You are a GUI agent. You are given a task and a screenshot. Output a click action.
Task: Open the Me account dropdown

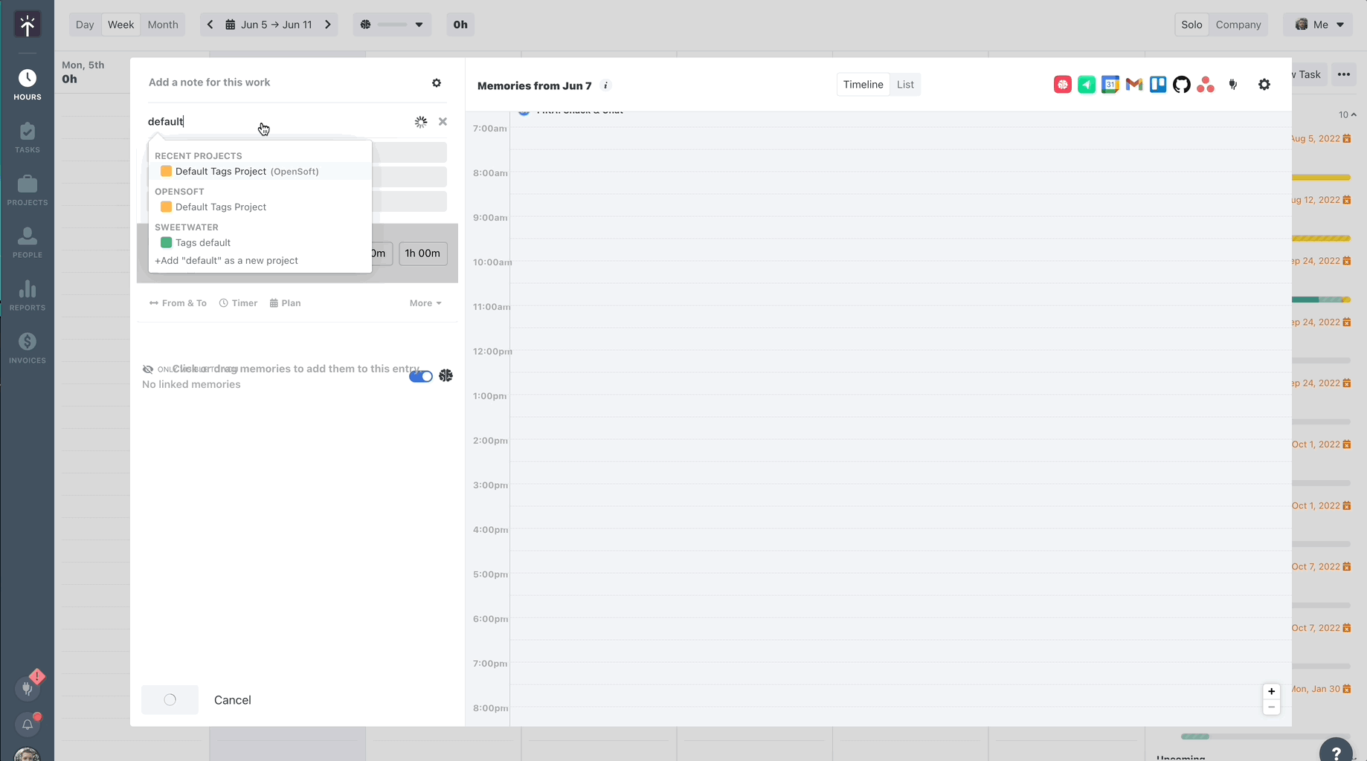1318,24
